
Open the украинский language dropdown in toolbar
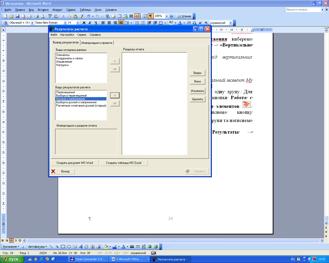230,23
